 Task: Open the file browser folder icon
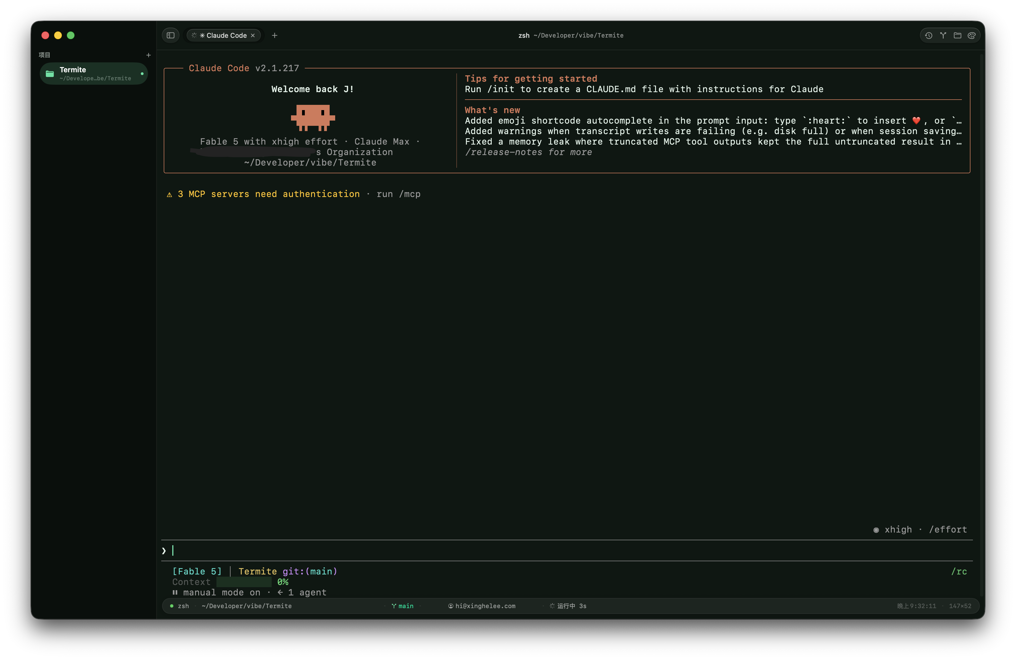957,35
